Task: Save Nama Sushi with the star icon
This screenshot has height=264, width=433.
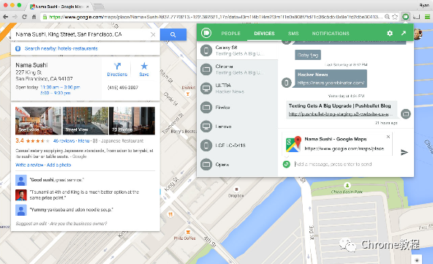Action: click(144, 66)
